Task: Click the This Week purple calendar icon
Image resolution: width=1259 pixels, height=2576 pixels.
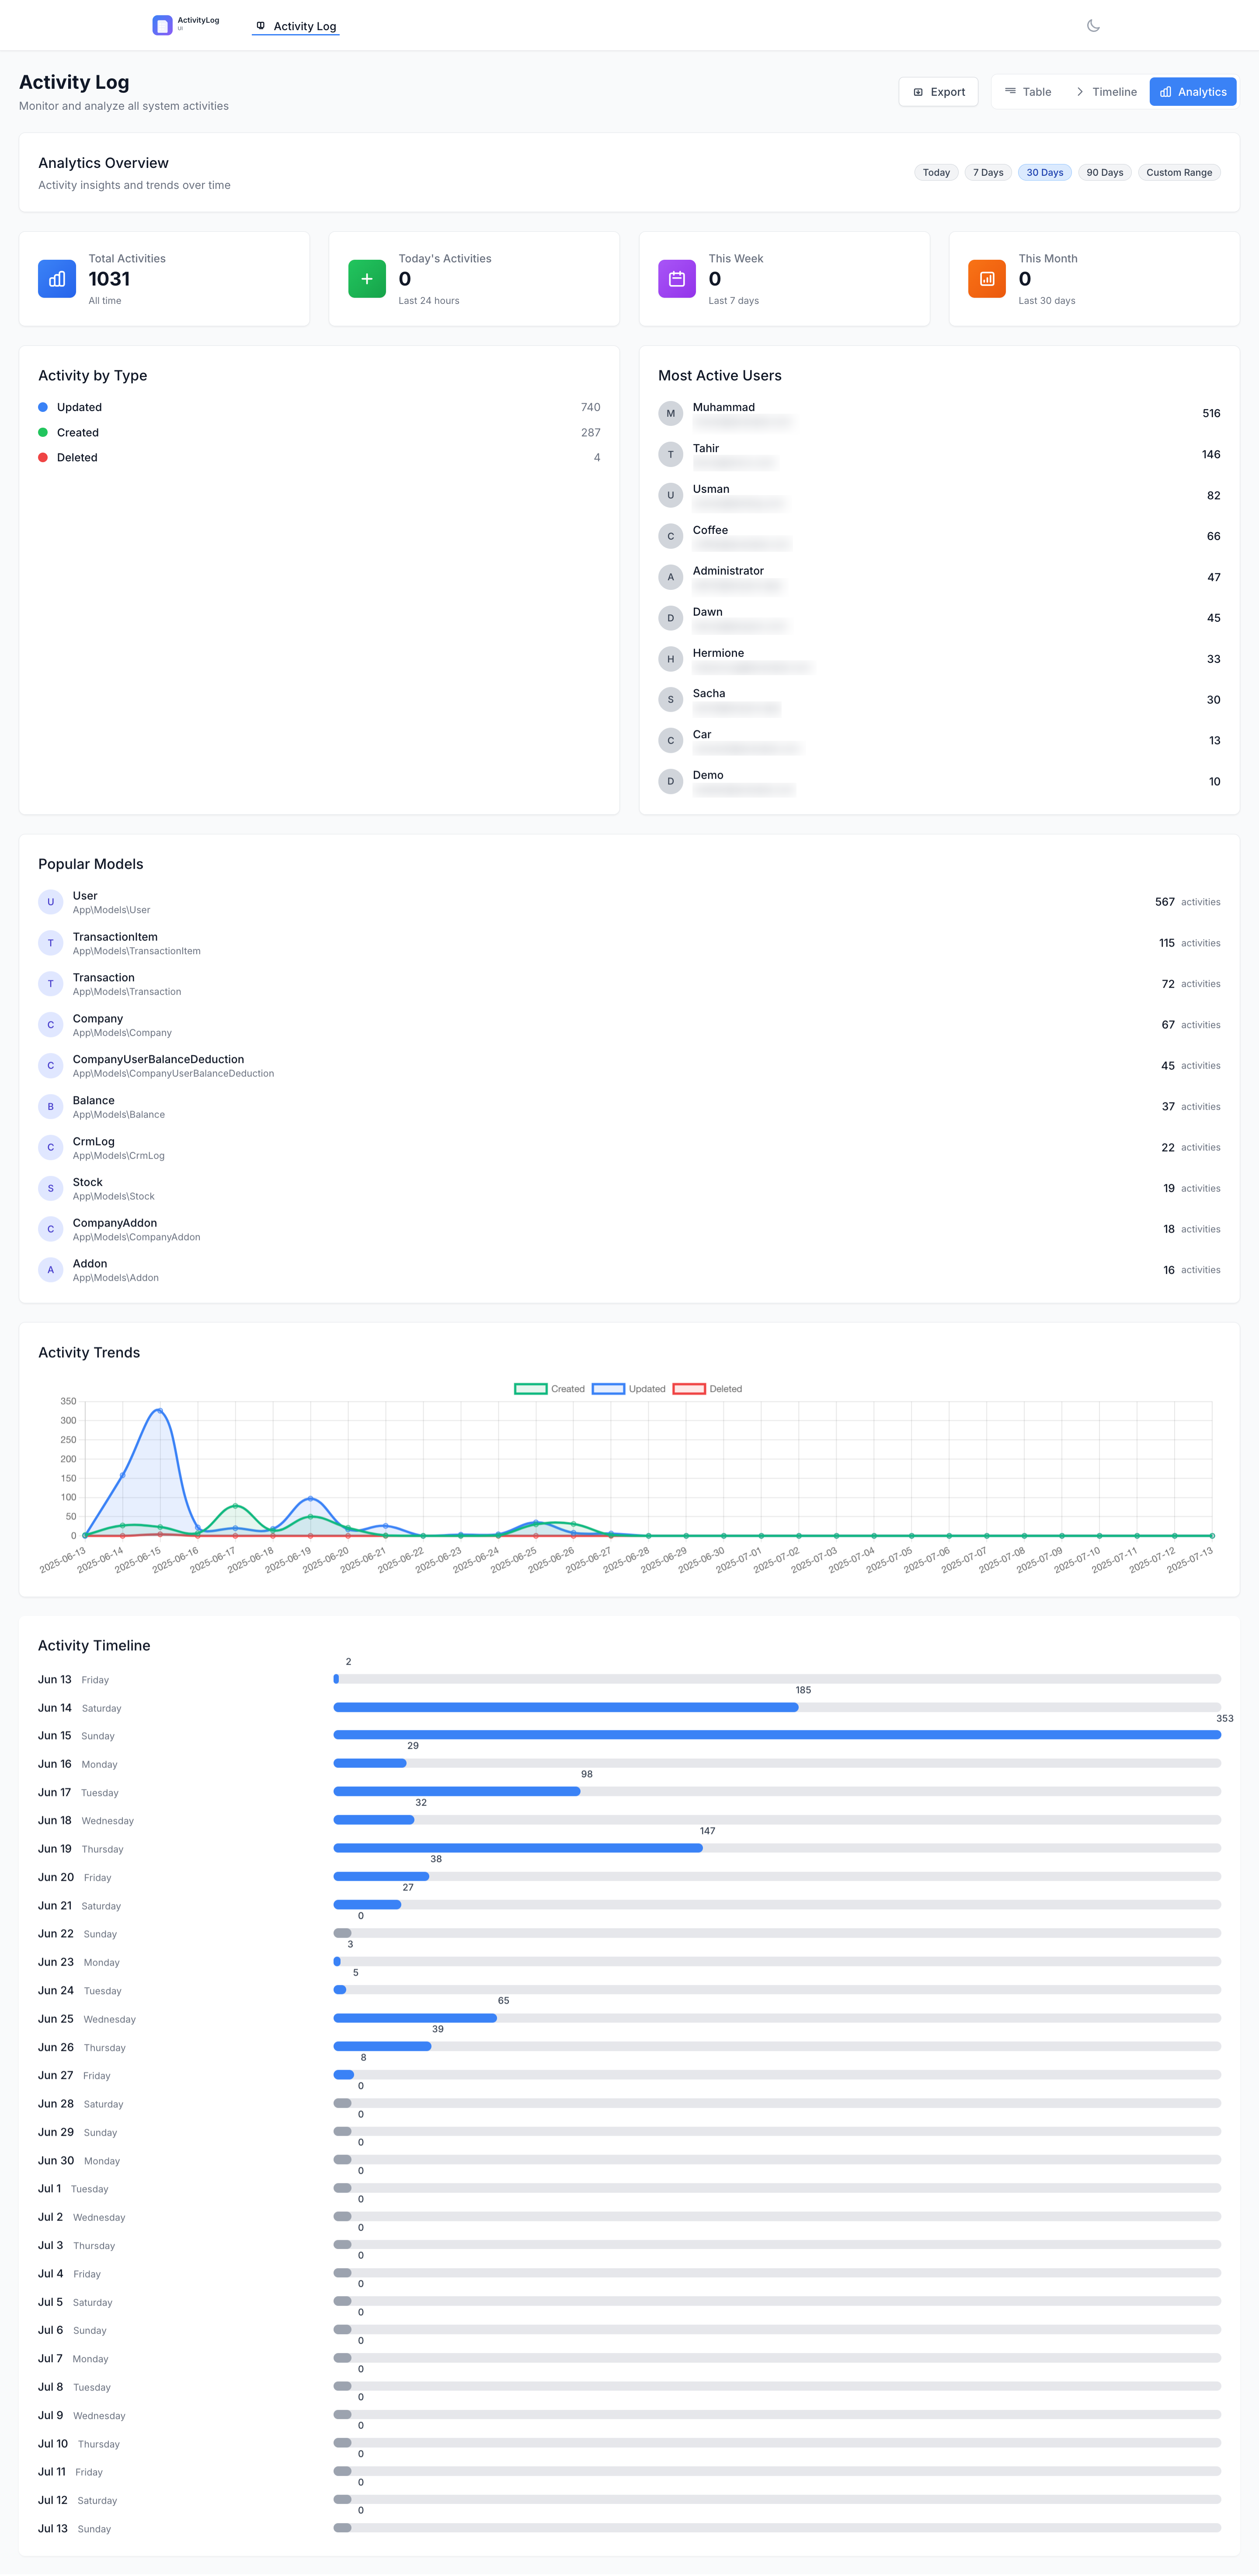Action: click(677, 279)
